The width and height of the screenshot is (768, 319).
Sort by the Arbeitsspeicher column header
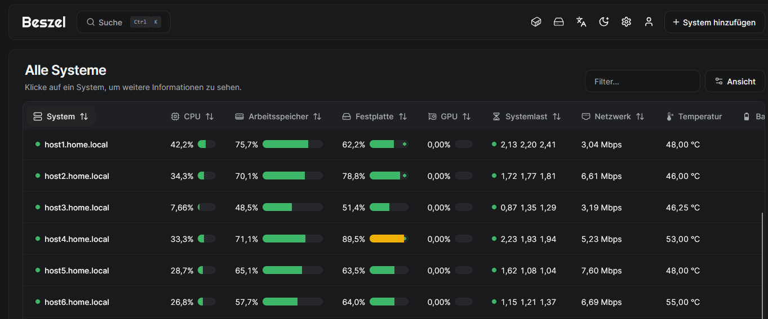(x=278, y=116)
